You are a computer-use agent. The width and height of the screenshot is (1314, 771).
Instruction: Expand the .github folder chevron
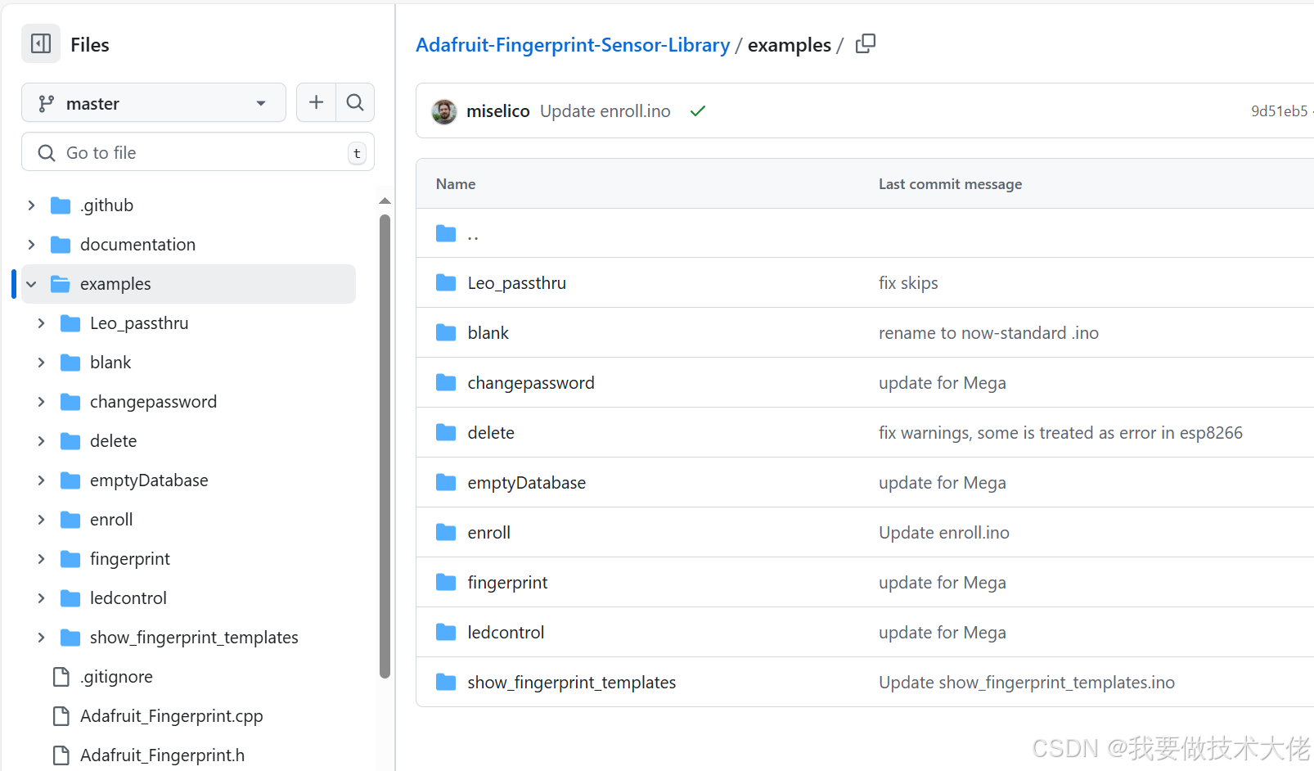point(31,205)
